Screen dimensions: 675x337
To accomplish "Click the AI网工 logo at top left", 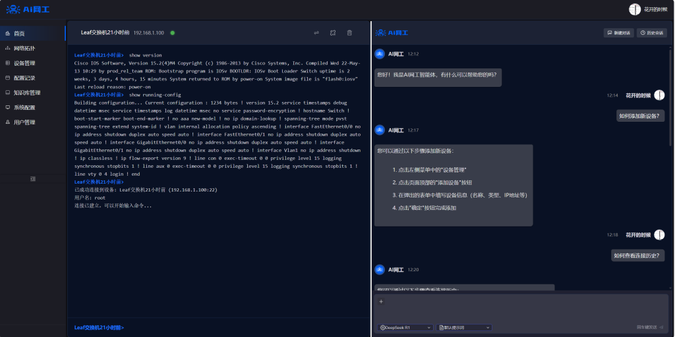I will [x=28, y=9].
